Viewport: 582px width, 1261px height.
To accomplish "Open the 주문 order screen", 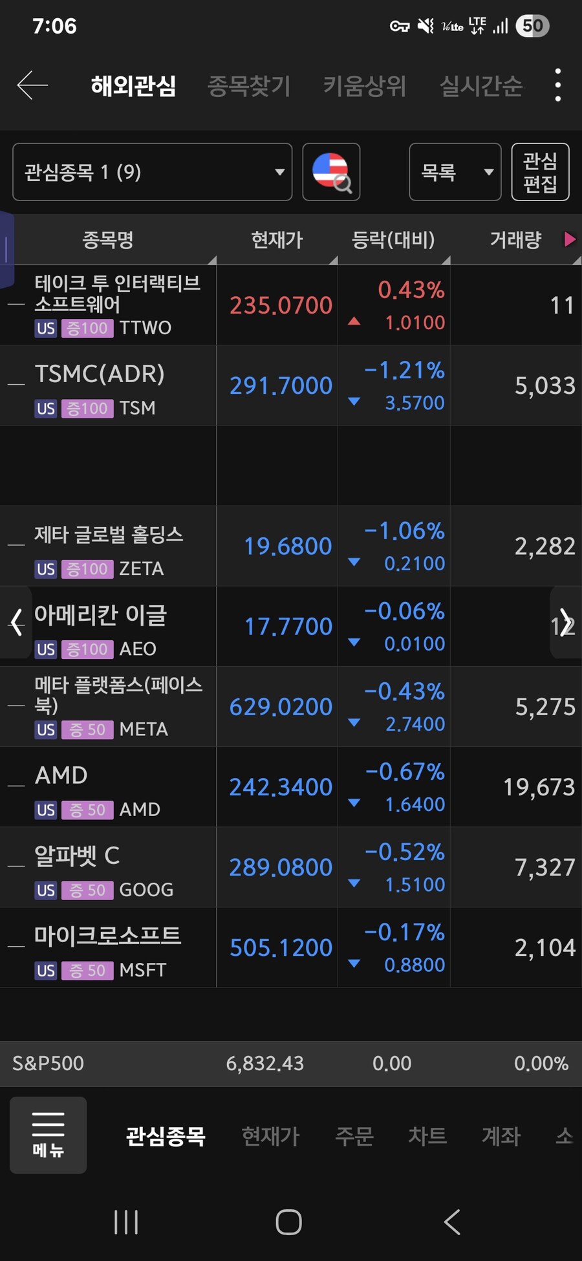I will pyautogui.click(x=354, y=1136).
